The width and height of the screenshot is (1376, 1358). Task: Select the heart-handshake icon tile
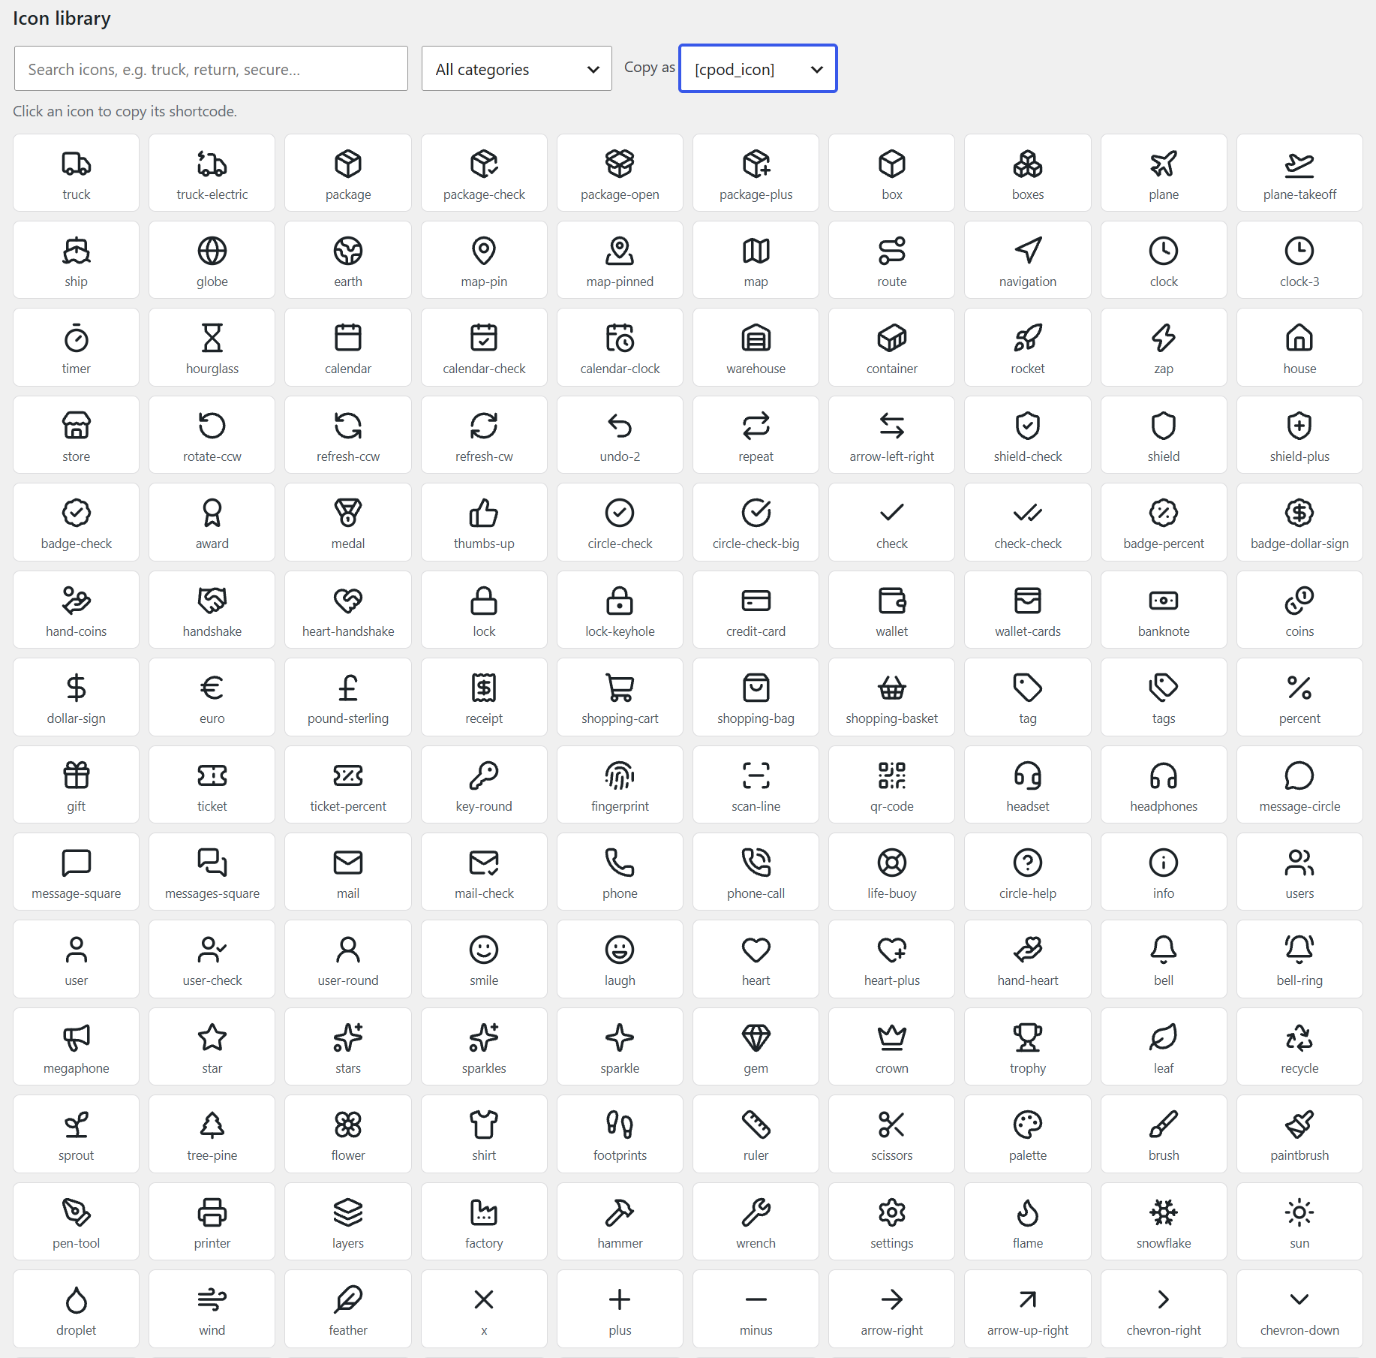tap(348, 610)
